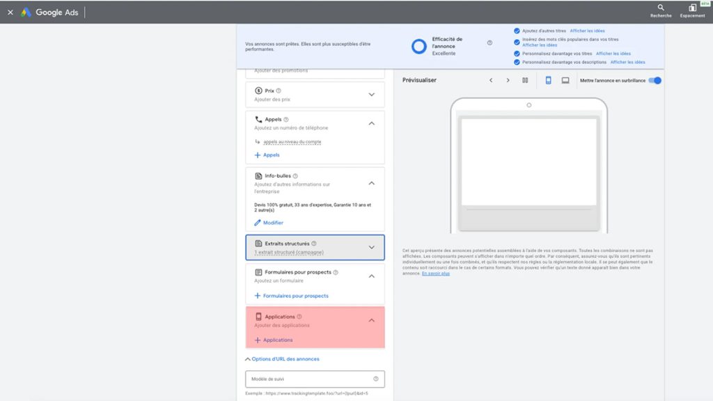Click check icon beside Ajoutez d'autres titres
This screenshot has height=401, width=713.
pos(517,31)
